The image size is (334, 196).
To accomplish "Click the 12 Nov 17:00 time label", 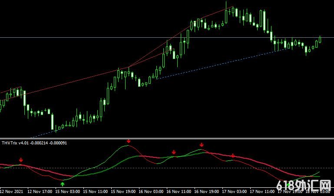I will [40, 192].
